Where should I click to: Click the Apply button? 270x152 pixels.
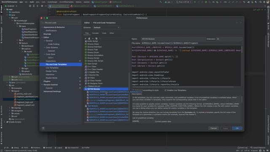(x=225, y=128)
